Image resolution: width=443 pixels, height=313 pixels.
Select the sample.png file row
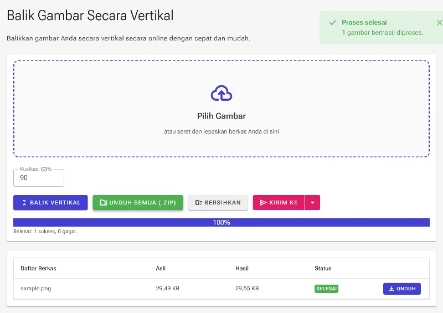[x=221, y=289]
